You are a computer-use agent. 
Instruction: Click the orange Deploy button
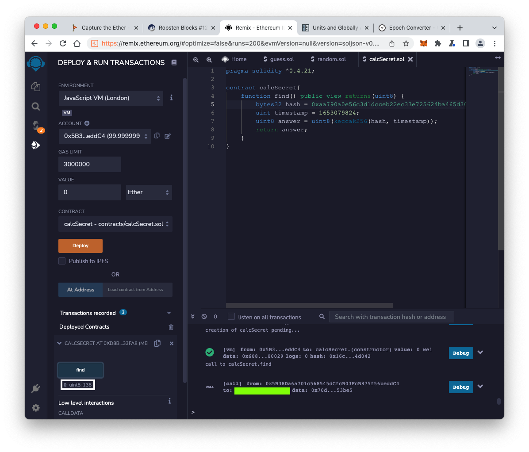pyautogui.click(x=80, y=246)
